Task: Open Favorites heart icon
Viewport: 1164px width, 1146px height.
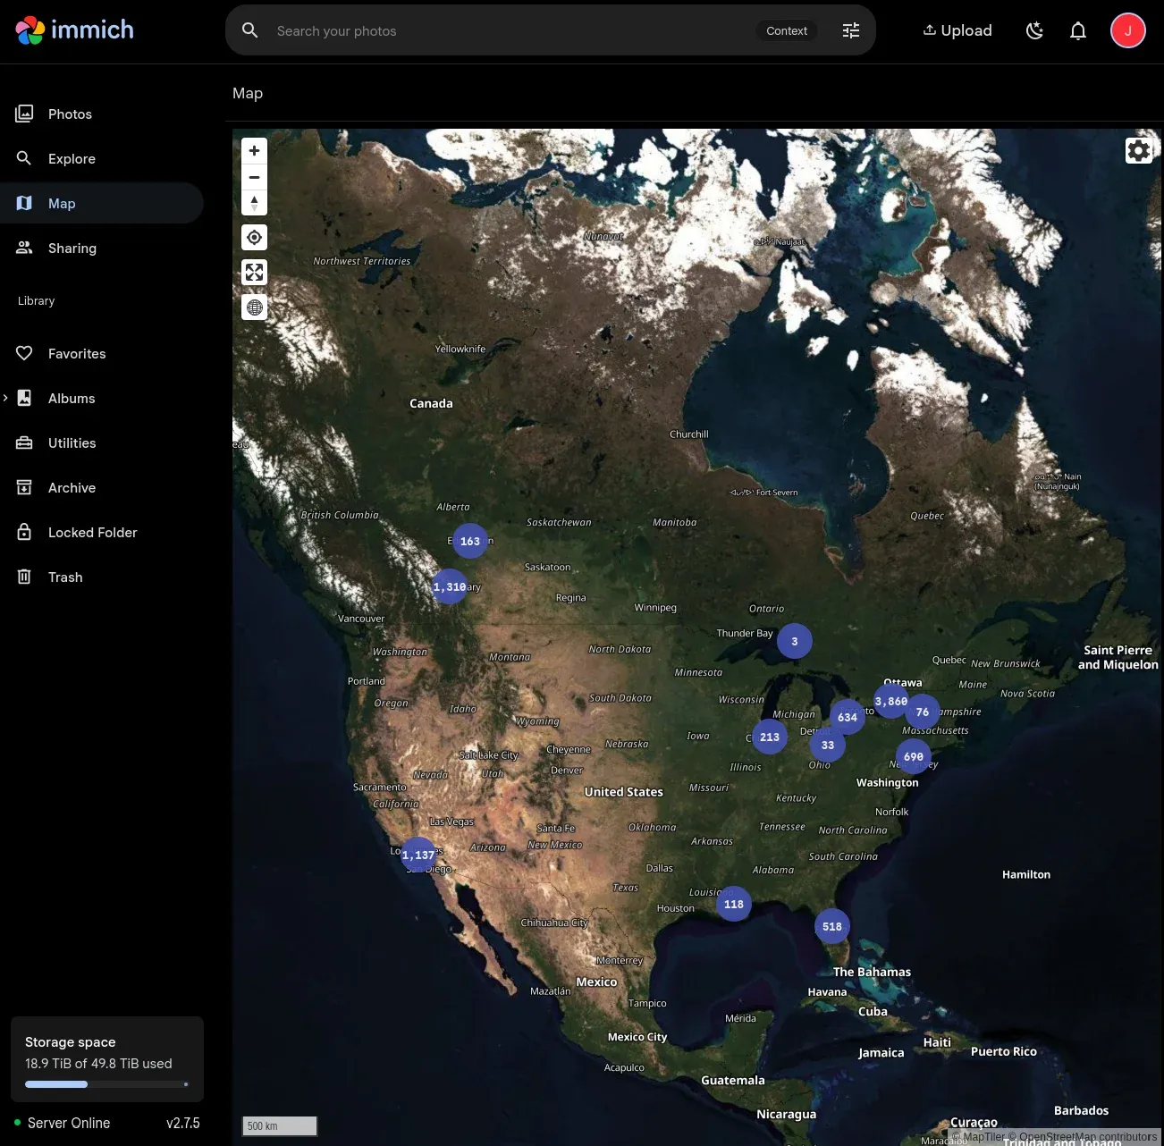Action: click(x=24, y=353)
